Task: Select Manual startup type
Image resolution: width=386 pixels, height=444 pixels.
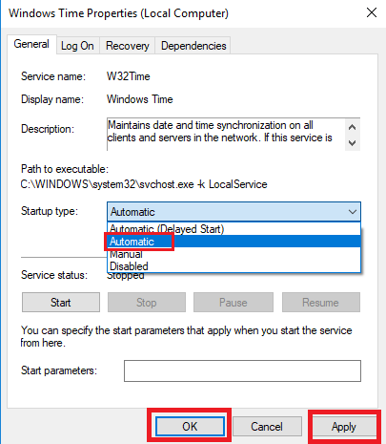Action: (234, 254)
